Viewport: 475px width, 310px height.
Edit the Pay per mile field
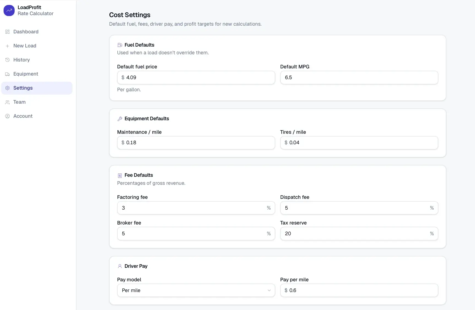click(x=359, y=290)
